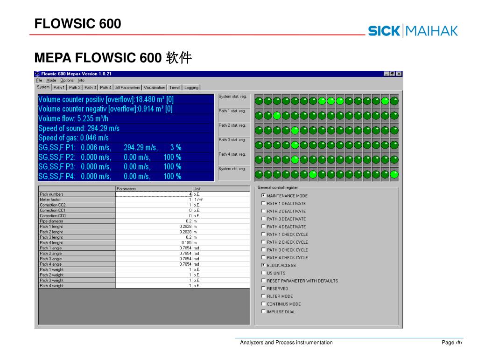Viewport: 478px width, 358px height.
Task: Click first LED in System stat. reg. row
Action: (259, 101)
